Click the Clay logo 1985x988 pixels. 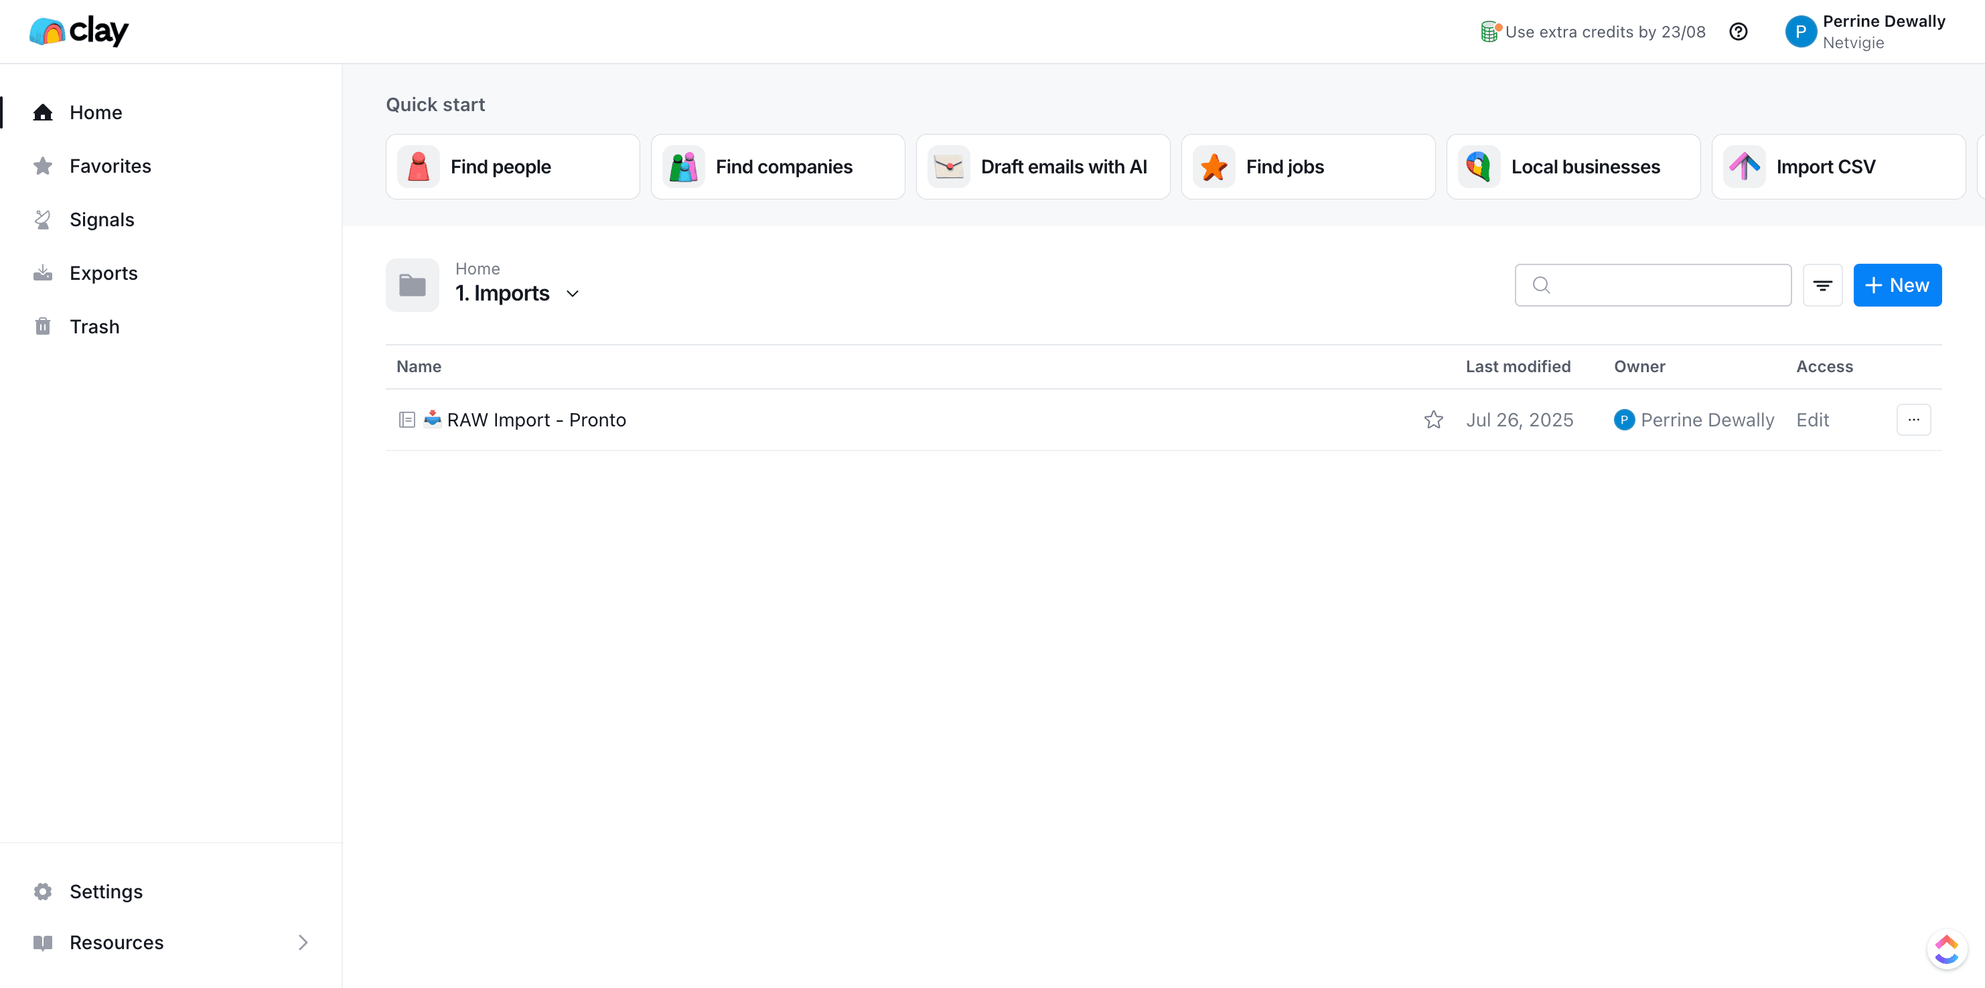click(78, 31)
